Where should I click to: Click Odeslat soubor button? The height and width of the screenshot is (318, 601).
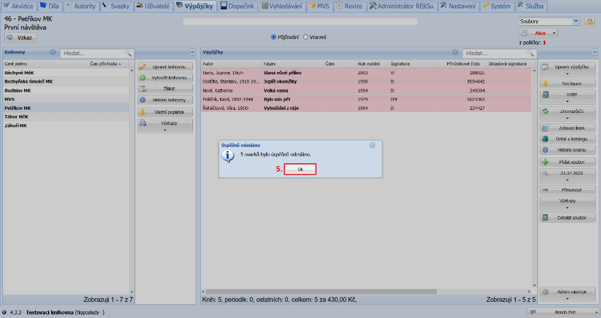point(568,217)
